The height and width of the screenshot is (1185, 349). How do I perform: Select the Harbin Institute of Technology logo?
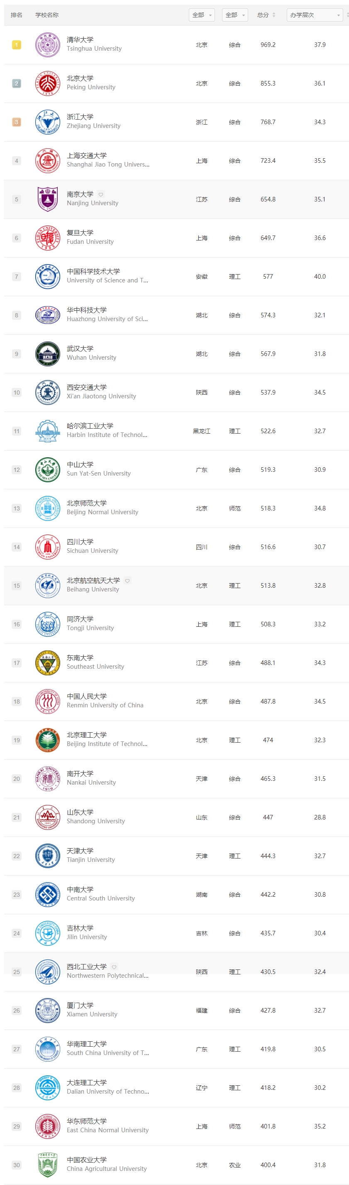coord(47,431)
